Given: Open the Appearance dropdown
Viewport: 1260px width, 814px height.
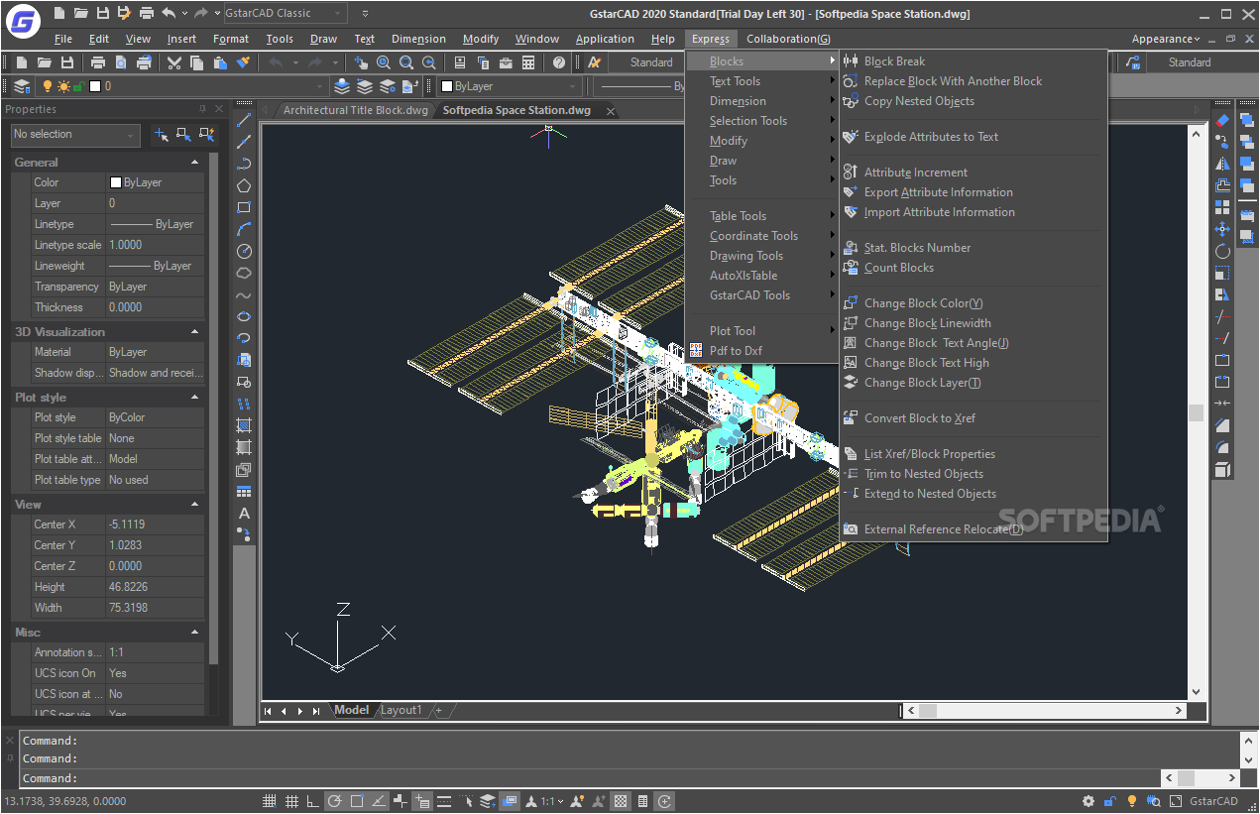Looking at the screenshot, I should pos(1165,39).
